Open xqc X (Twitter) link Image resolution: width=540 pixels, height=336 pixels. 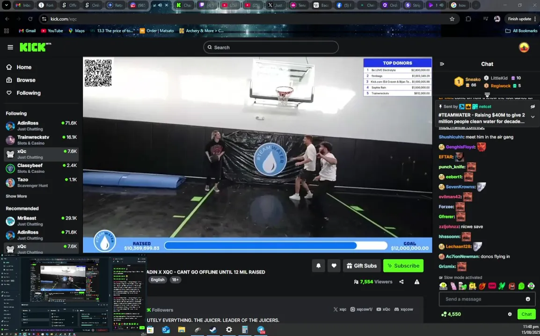(x=340, y=309)
